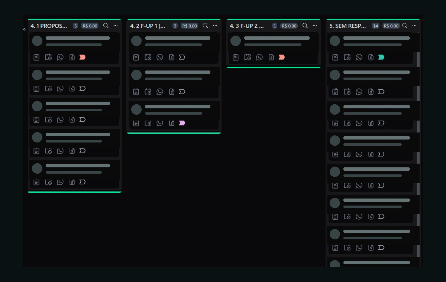
Task: Click the count badge 3 in 4.2 F-UP 1 header
Action: click(x=175, y=26)
